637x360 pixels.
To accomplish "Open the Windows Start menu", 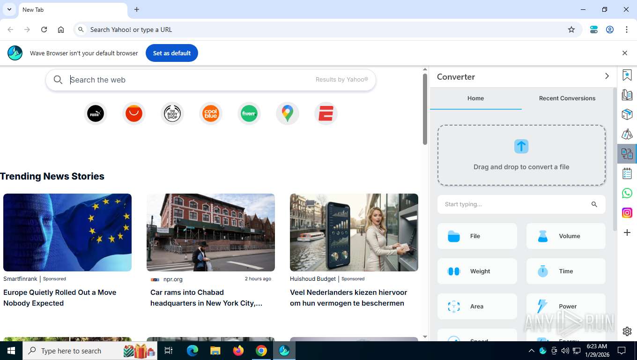I will (11, 351).
